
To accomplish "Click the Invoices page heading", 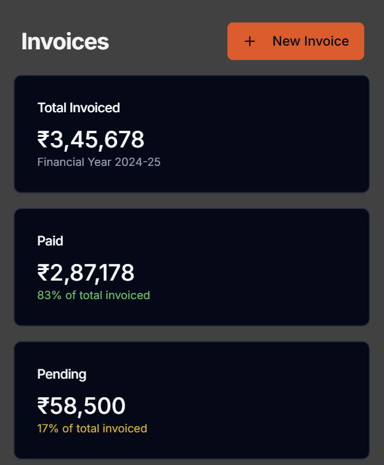I will point(65,41).
